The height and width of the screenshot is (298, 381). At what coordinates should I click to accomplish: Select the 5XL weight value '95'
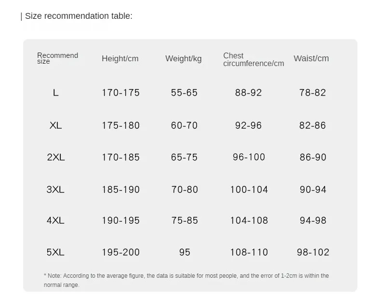tap(184, 252)
